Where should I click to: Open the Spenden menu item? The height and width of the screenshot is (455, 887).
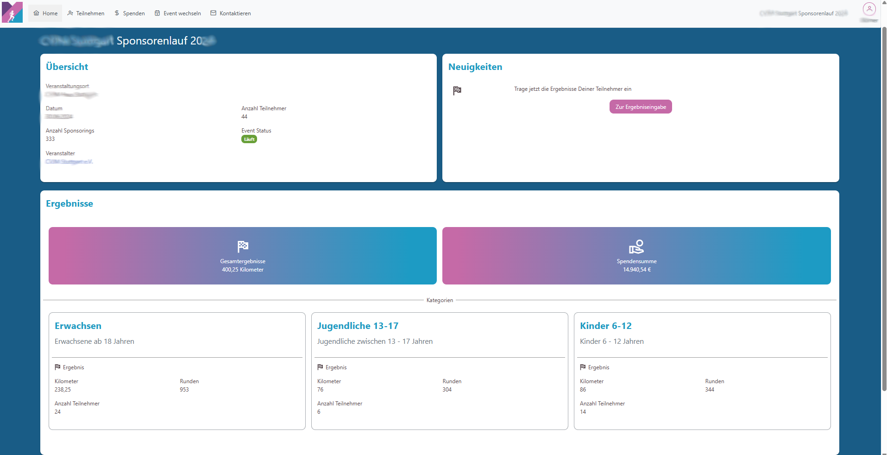click(130, 13)
